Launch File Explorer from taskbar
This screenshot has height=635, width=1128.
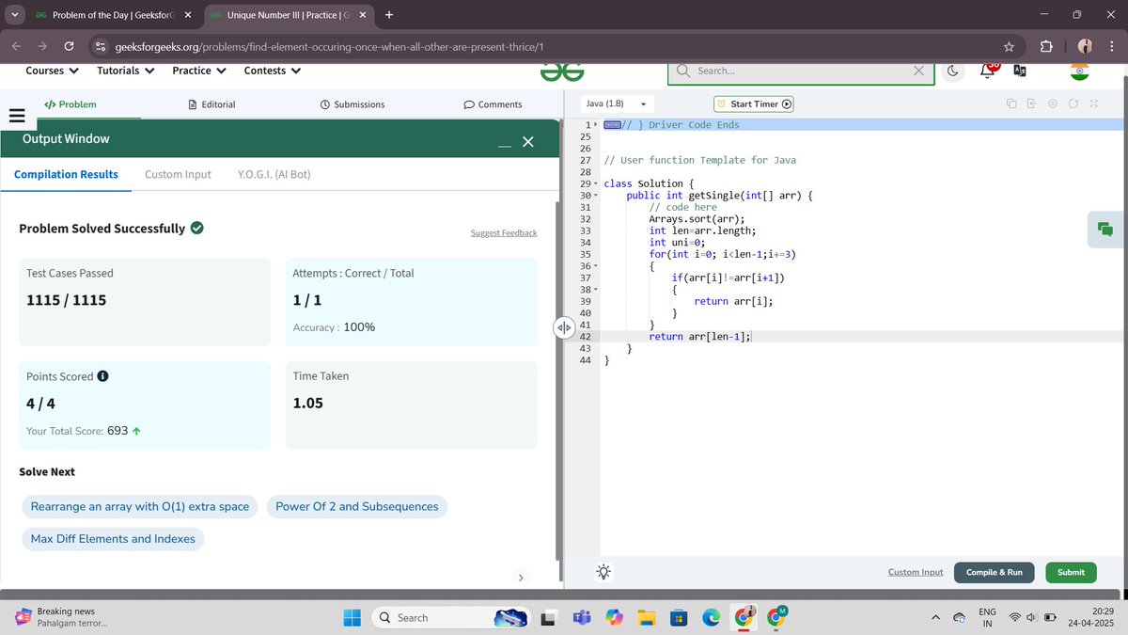pyautogui.click(x=646, y=617)
